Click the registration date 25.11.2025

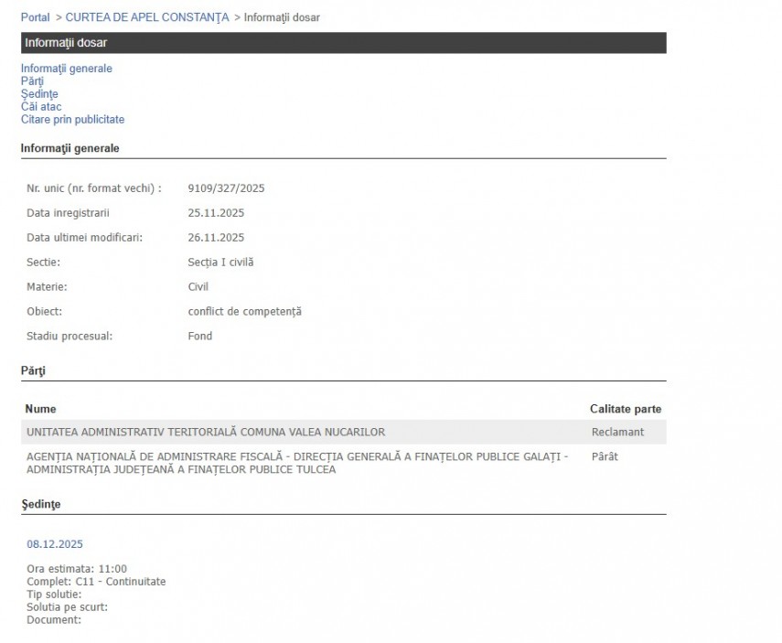point(216,213)
